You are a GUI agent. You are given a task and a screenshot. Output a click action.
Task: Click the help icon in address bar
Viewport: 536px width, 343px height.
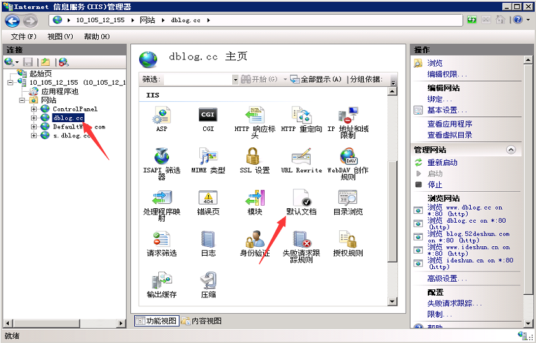[518, 20]
